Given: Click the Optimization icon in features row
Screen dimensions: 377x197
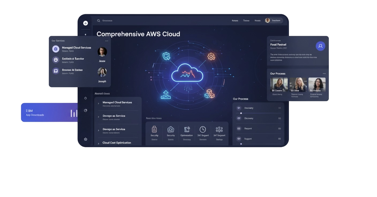Looking at the screenshot, I should [x=187, y=129].
